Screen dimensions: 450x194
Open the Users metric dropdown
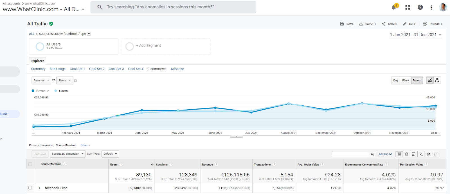click(65, 80)
